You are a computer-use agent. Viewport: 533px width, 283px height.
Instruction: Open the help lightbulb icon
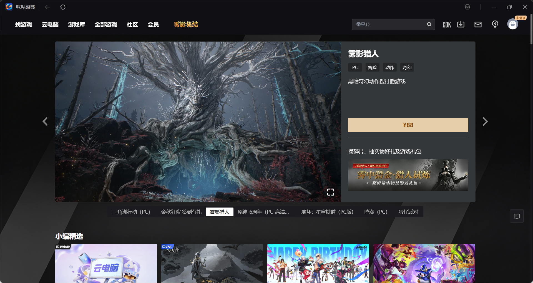[x=495, y=24]
